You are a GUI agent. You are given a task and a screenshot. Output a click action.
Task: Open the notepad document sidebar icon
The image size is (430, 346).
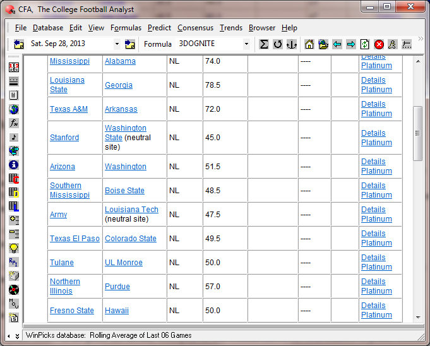coord(14,95)
